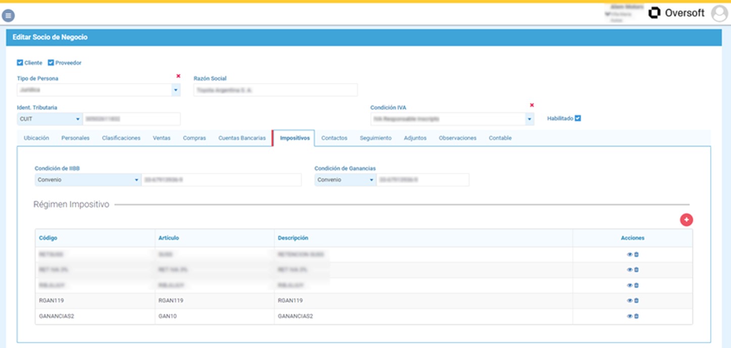Screen dimensions: 731x348
Task: Toggle the Habilitado checkbox
Action: click(x=578, y=118)
